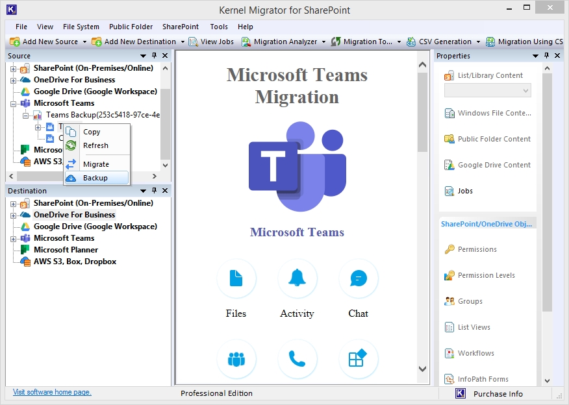
Task: Toggle auto-hide pin on the Source panel
Action: [x=154, y=56]
